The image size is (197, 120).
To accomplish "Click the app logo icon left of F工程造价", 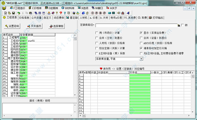I will (4, 8).
